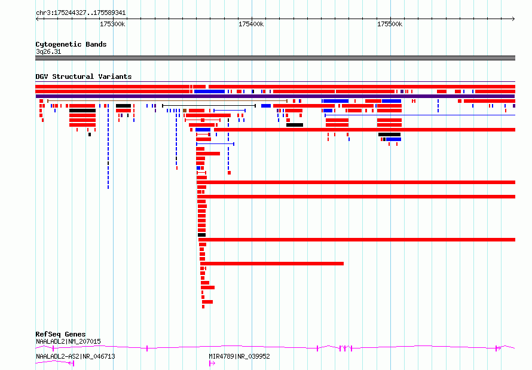Click the NAALADL2|NM_207015 gene label

click(x=68, y=341)
